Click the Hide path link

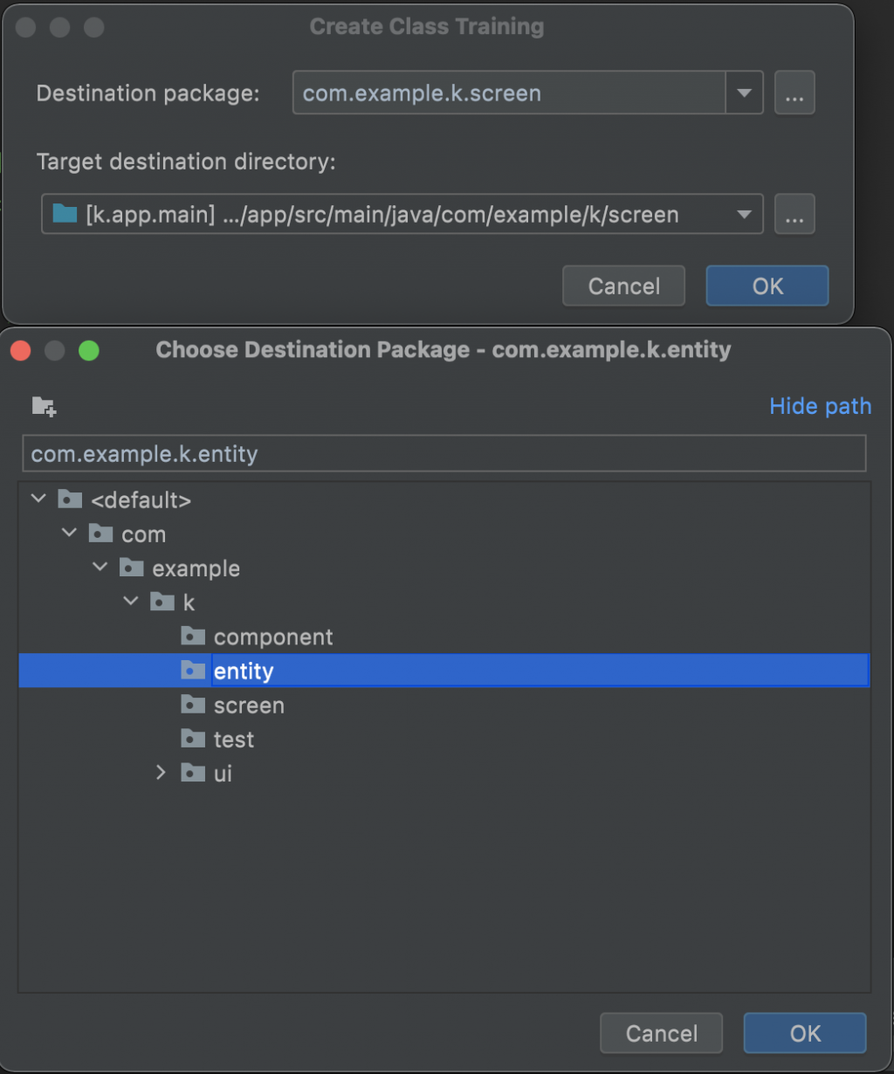820,406
